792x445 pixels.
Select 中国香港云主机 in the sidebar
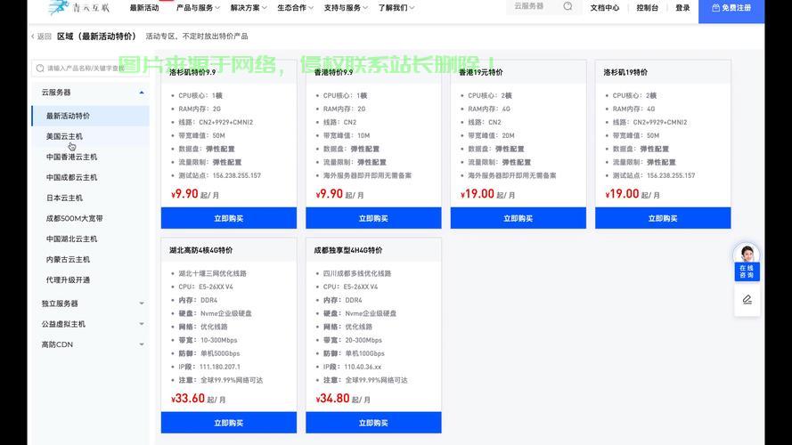point(71,157)
